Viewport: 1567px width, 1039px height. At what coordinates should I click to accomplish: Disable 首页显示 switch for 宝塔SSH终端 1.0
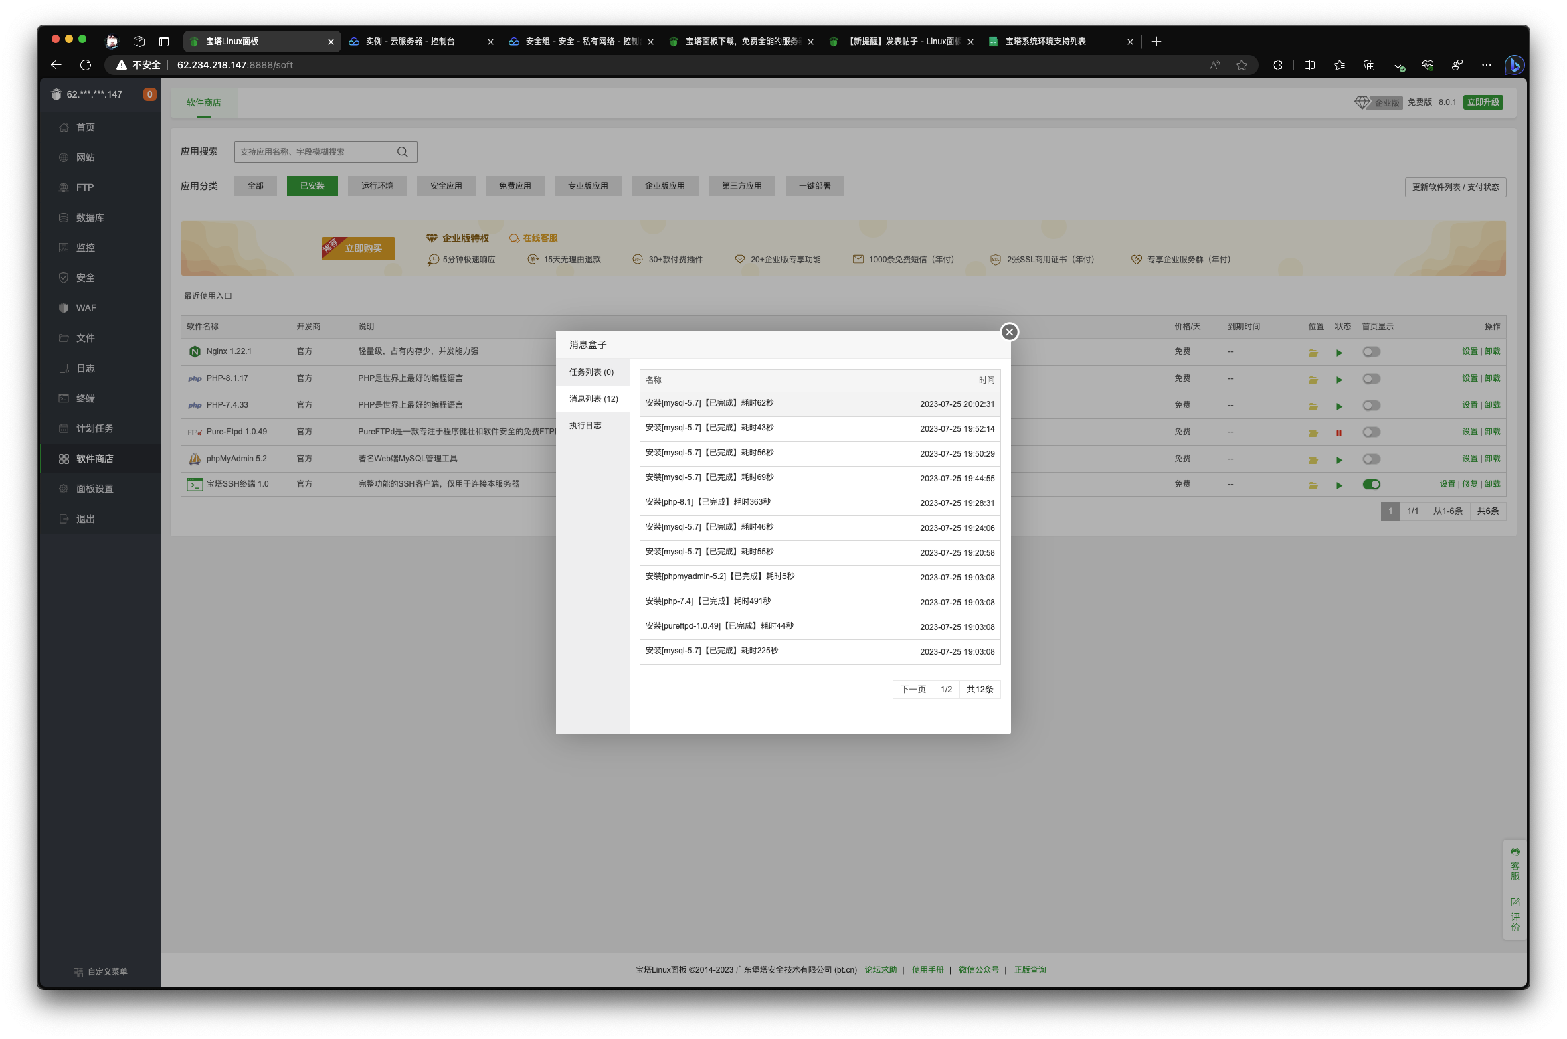(x=1371, y=485)
